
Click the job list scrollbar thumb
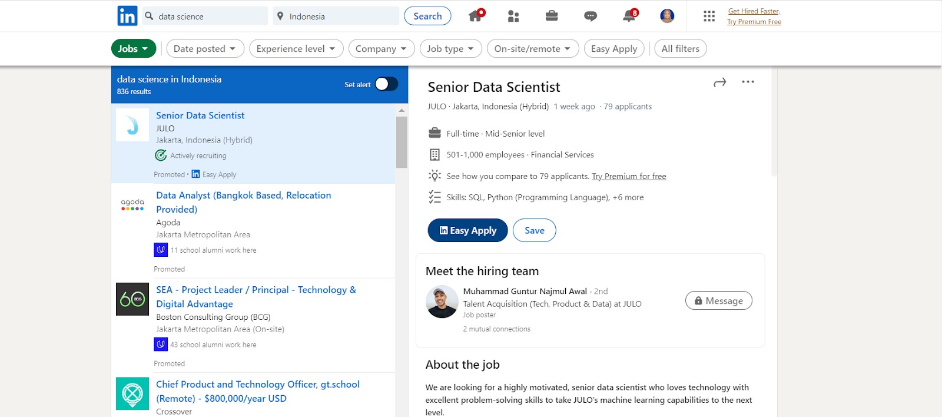pos(402,142)
